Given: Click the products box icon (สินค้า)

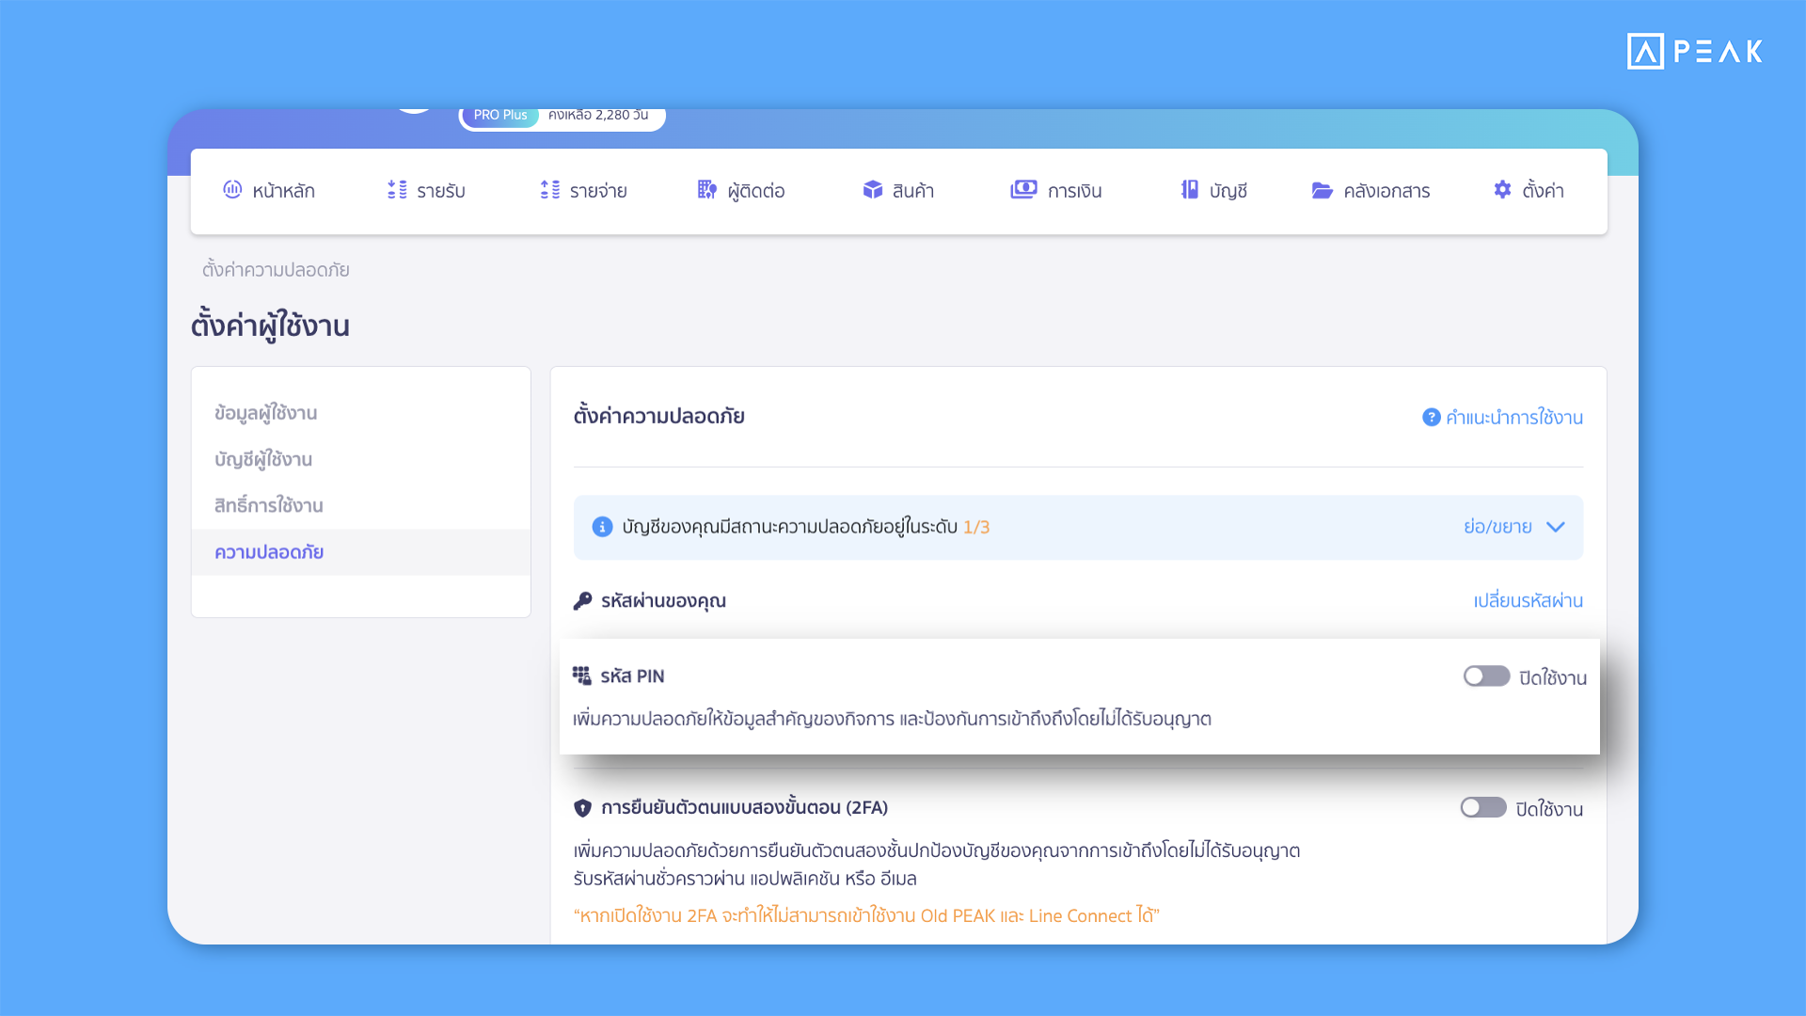Looking at the screenshot, I should 873,190.
